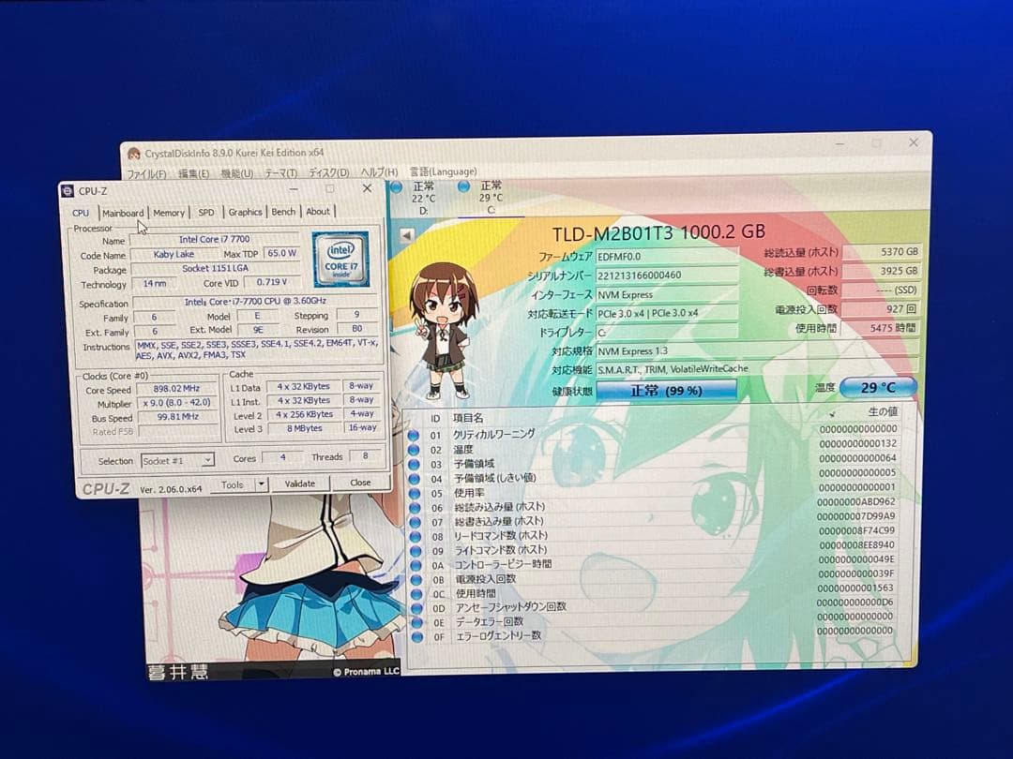The width and height of the screenshot is (1013, 759).
Task: Click status icon for row 04 予備領域(しきい値)
Action: [x=415, y=480]
